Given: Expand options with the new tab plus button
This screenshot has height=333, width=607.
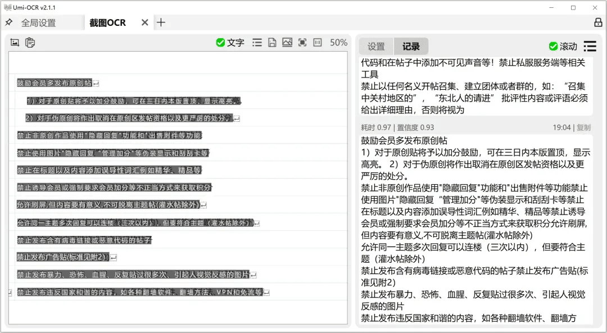Looking at the screenshot, I should (161, 22).
